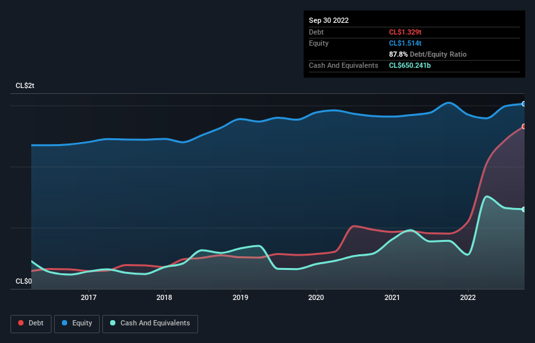Select the 2022 x-axis label
Image resolution: width=535 pixels, height=343 pixels.
coord(468,298)
